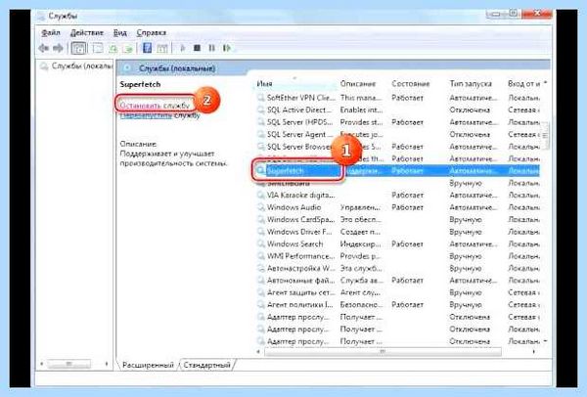Click the vertical scrollbar down arrow
Viewport: 587px width, 397px height.
click(545, 341)
